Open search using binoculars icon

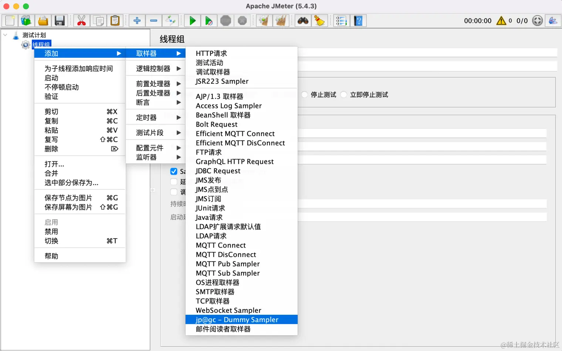302,21
